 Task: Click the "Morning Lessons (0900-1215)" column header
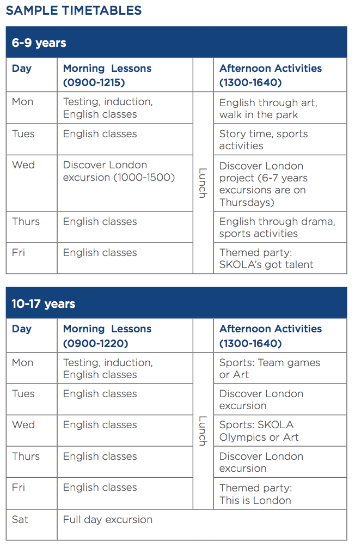tap(107, 75)
